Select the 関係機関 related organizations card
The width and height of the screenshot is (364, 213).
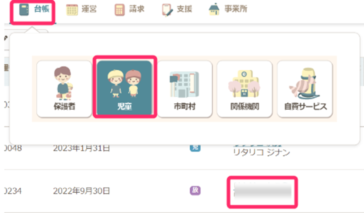[245, 89]
